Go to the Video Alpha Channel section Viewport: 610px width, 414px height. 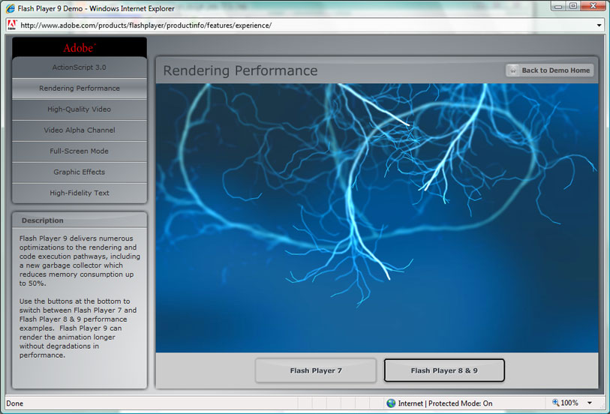(x=80, y=130)
